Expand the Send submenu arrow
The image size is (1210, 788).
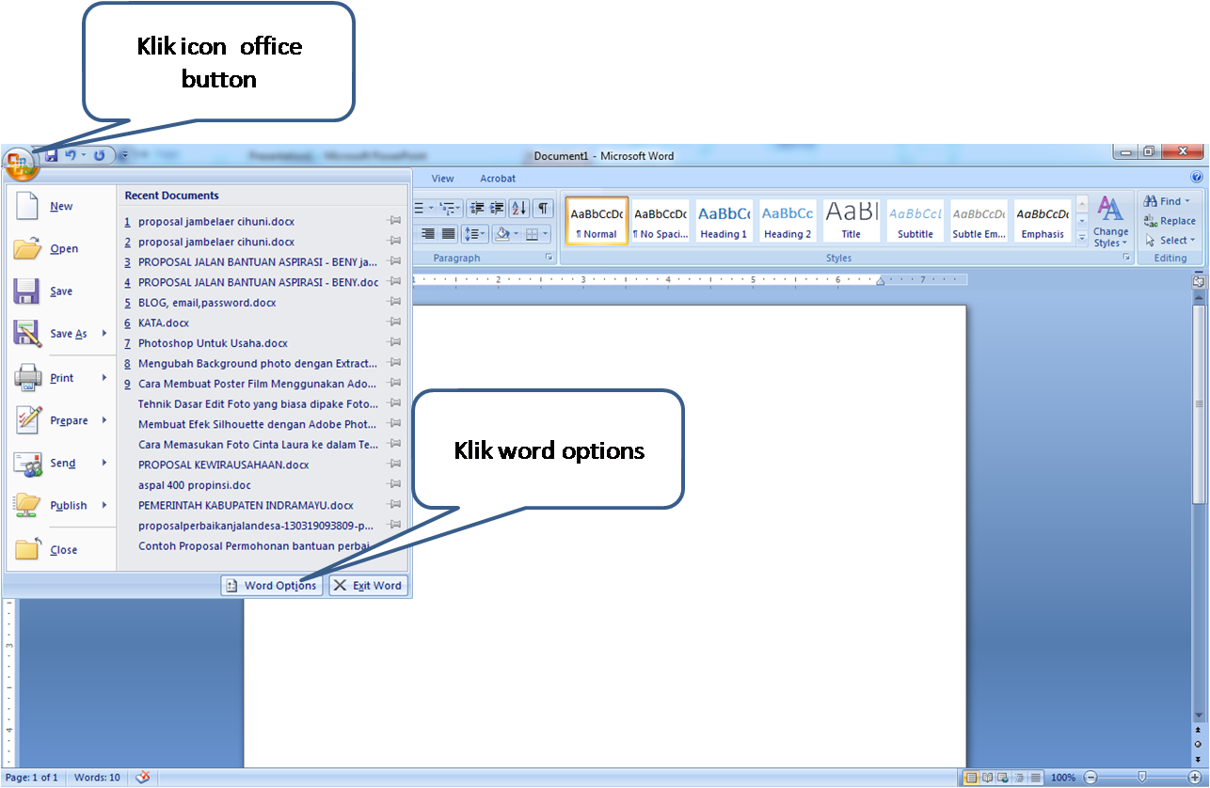(x=104, y=463)
